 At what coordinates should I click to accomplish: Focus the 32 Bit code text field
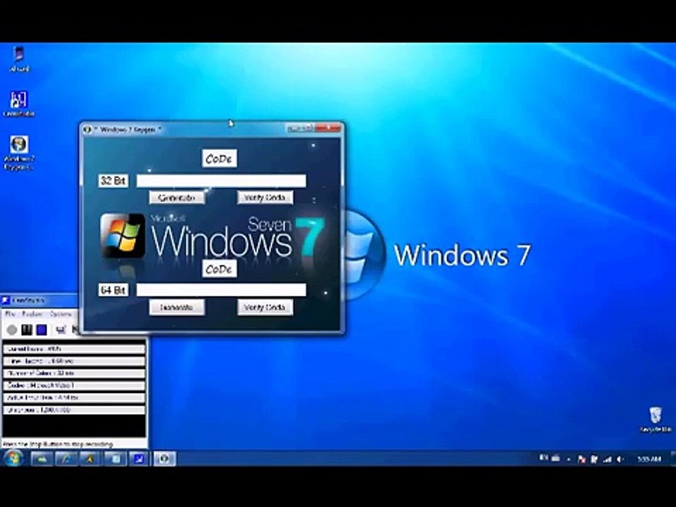(221, 181)
